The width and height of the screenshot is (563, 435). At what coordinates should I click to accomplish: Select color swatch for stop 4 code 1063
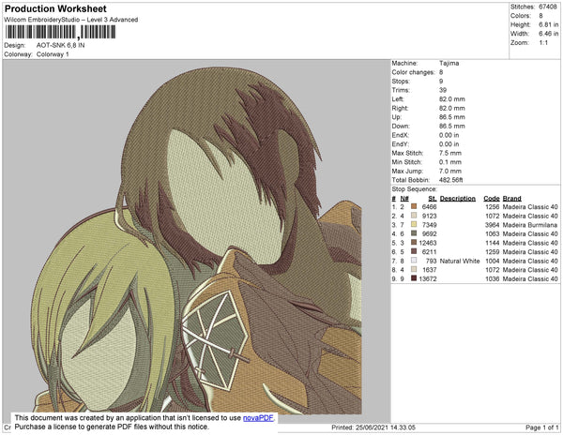414,233
